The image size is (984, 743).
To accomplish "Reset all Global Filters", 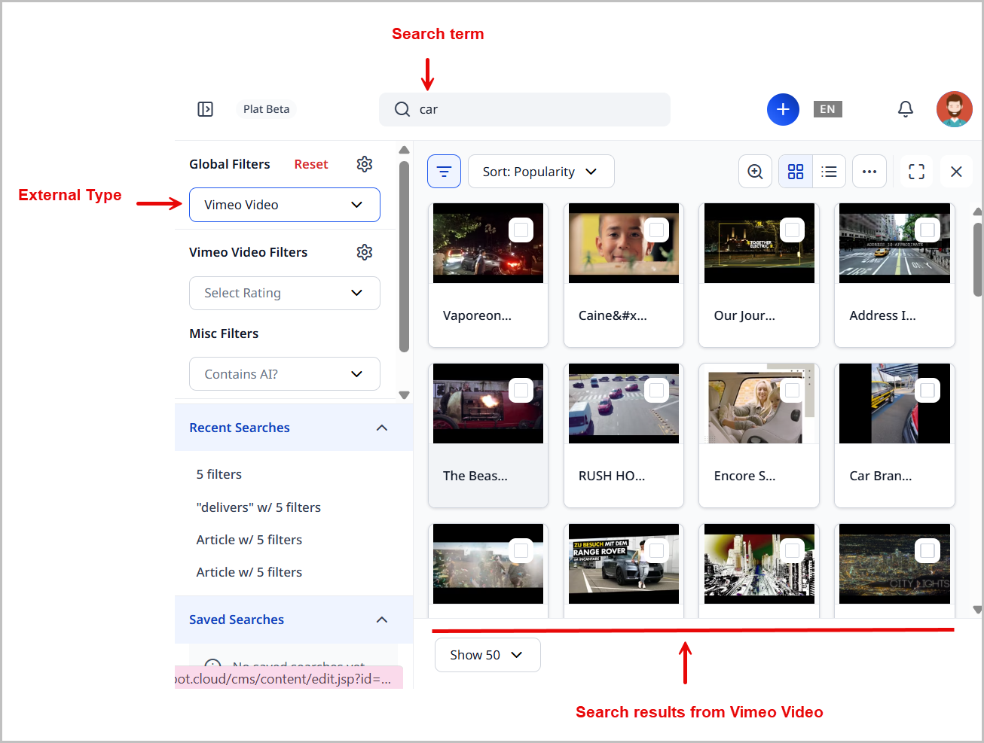I will click(311, 163).
